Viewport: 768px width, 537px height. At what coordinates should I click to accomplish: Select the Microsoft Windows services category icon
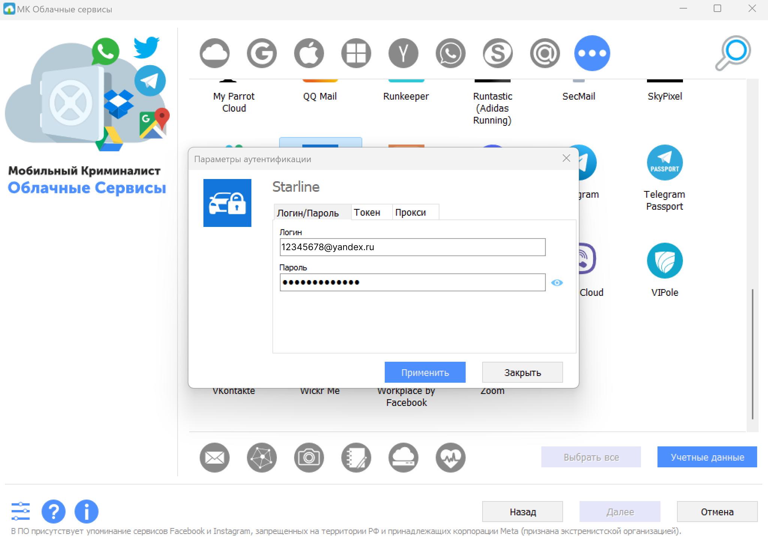point(356,53)
